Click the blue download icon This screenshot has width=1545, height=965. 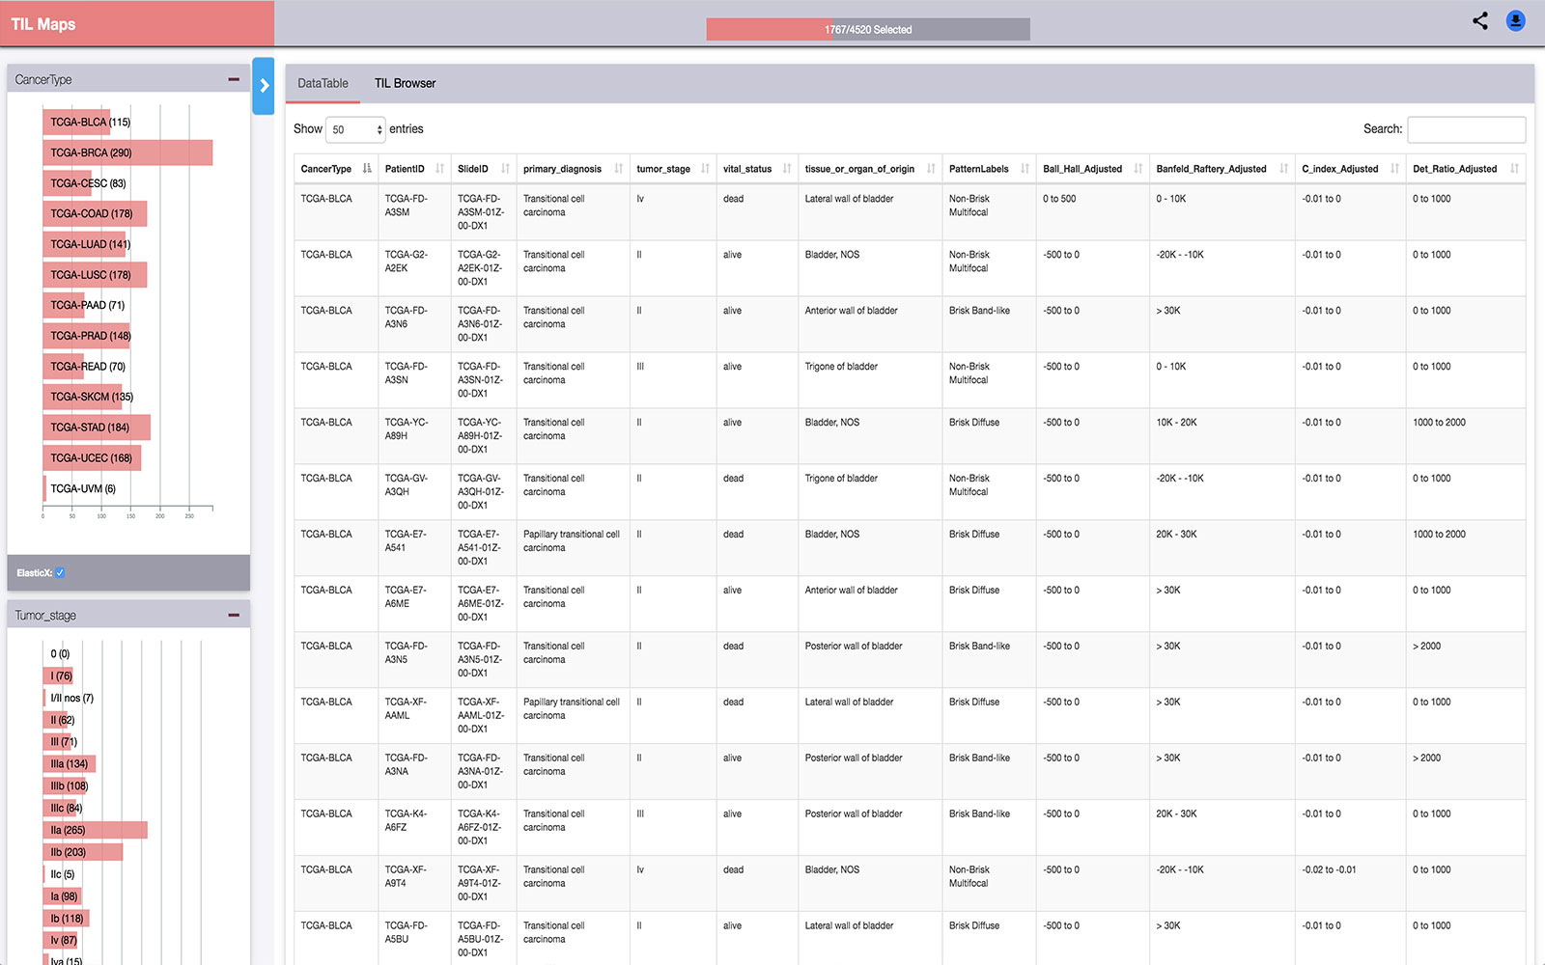(1516, 20)
